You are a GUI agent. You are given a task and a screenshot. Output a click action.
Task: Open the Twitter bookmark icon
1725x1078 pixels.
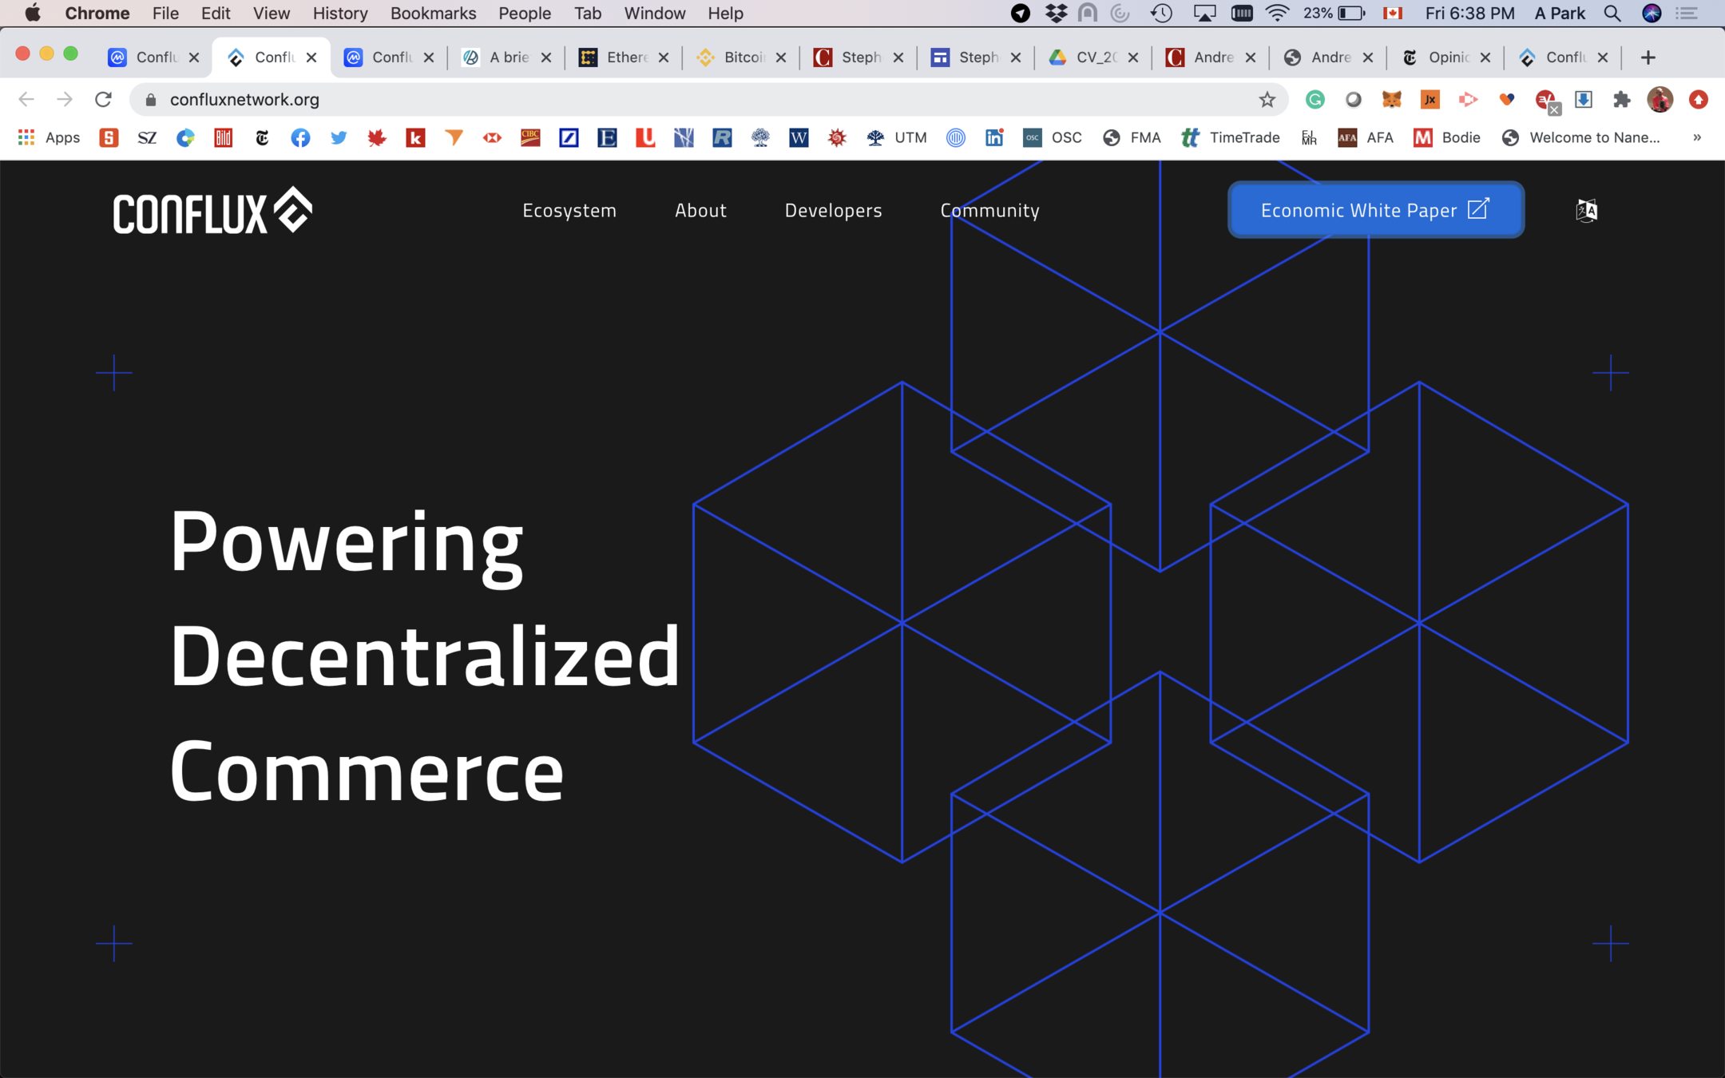click(339, 137)
